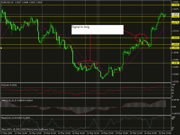Click the 26 Mar 19:00 time label
The width and height of the screenshot is (180, 135).
click(165, 133)
